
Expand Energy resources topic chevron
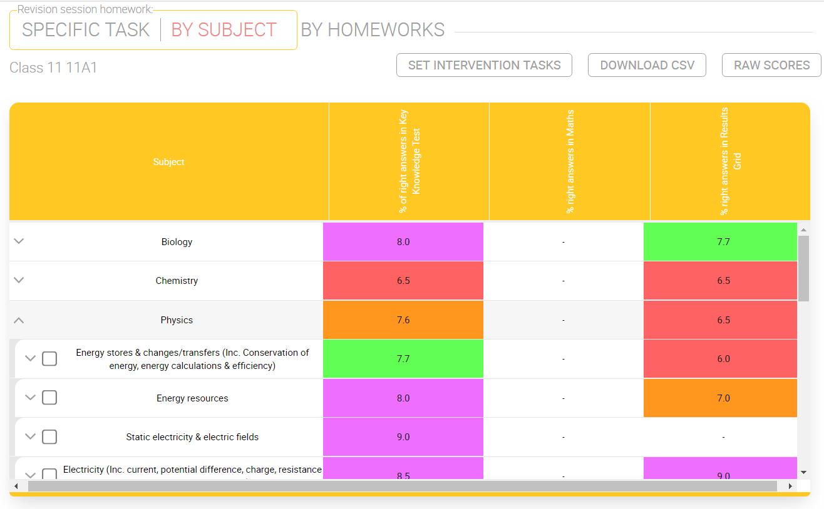(x=30, y=398)
